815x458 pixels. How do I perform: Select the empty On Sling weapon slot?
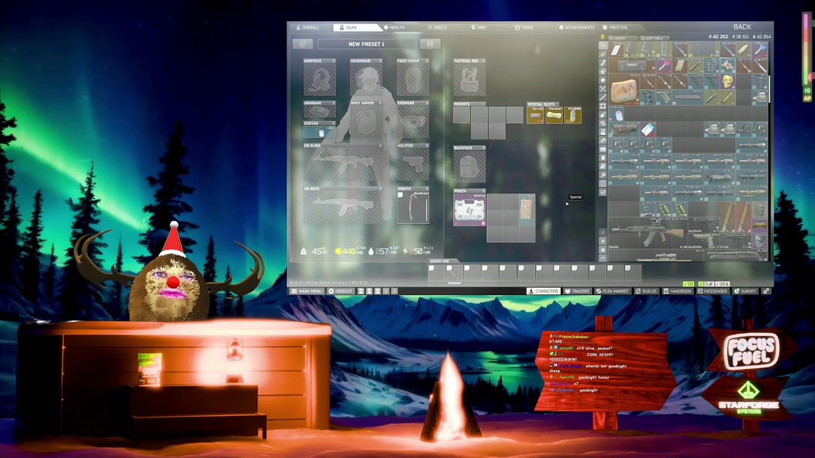point(343,165)
